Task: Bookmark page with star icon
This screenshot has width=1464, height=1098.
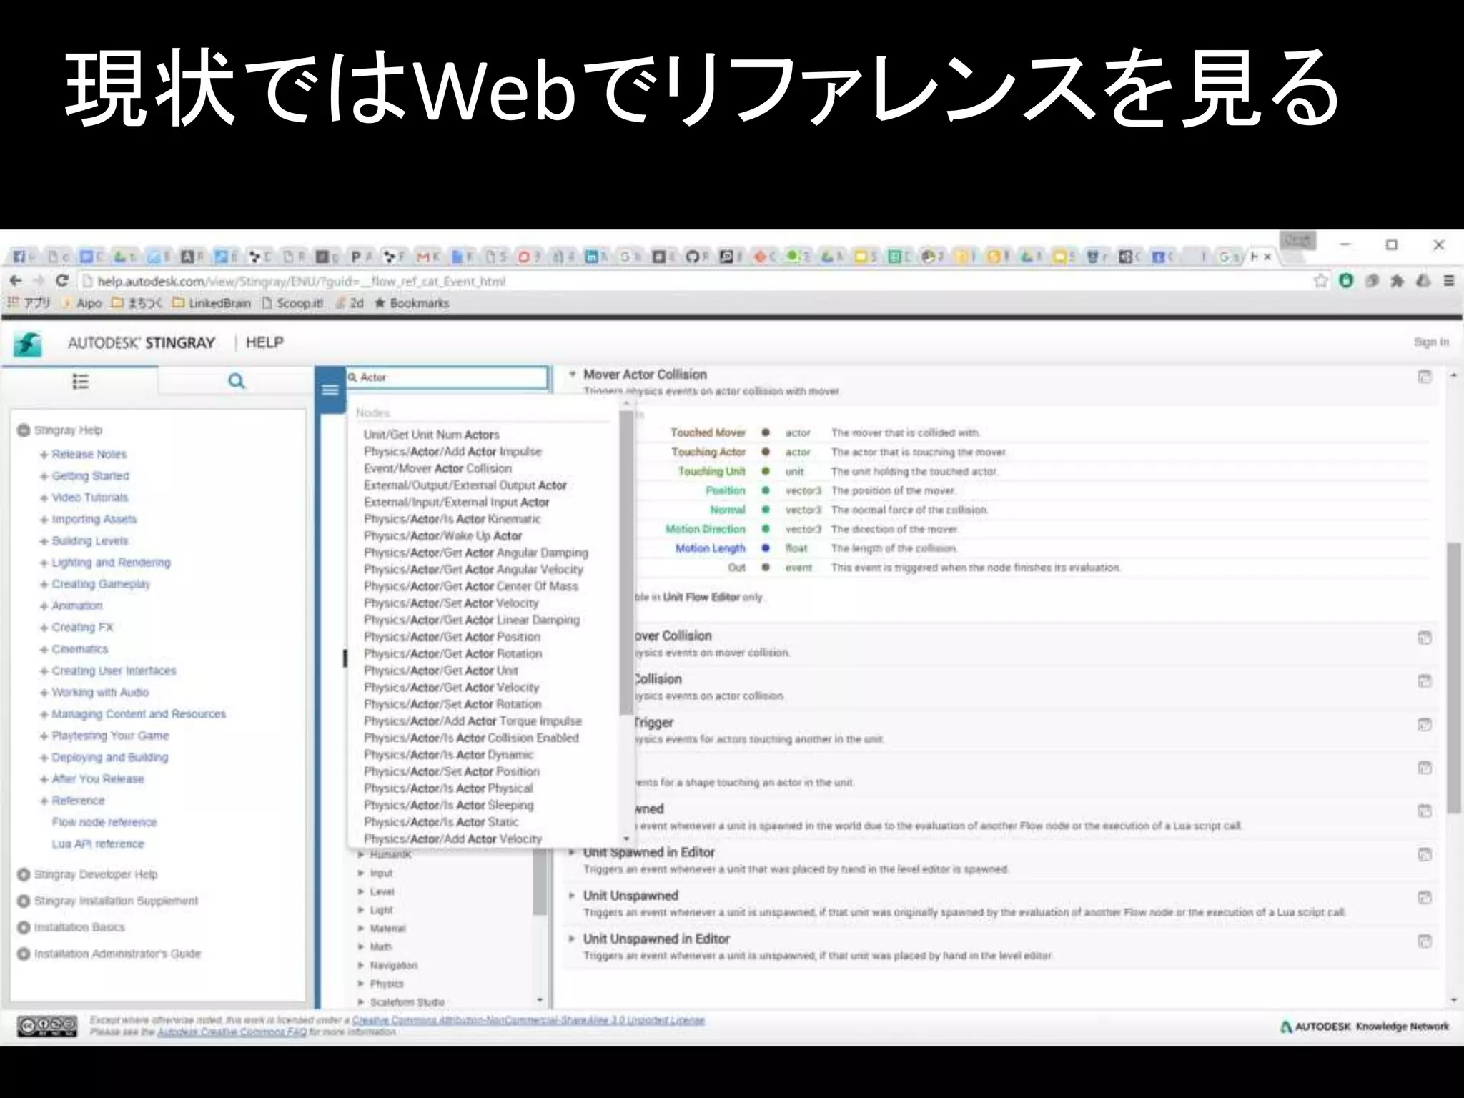Action: [1320, 281]
